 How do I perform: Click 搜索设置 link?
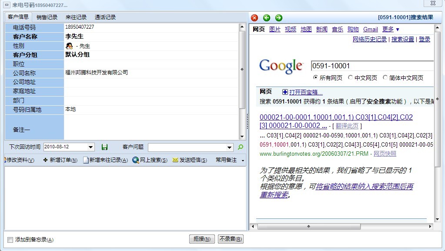click(x=403, y=40)
